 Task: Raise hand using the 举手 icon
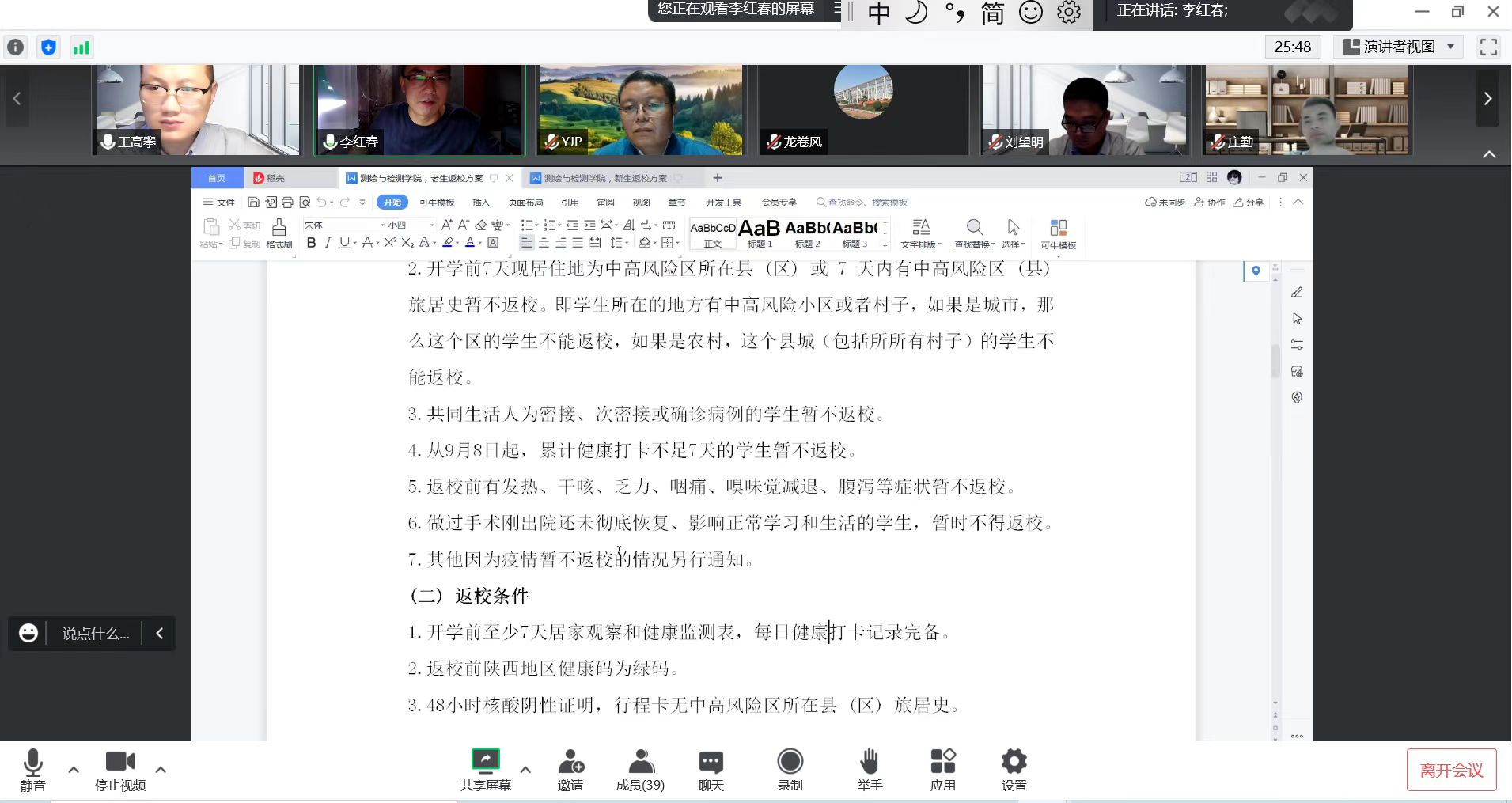[x=869, y=763]
